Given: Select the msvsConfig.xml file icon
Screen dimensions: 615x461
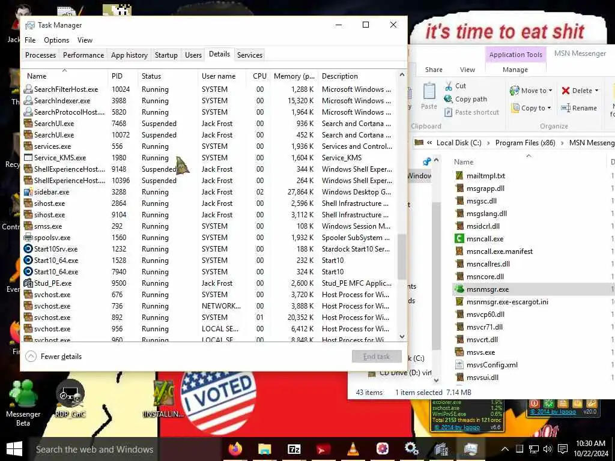Looking at the screenshot, I should [x=459, y=365].
